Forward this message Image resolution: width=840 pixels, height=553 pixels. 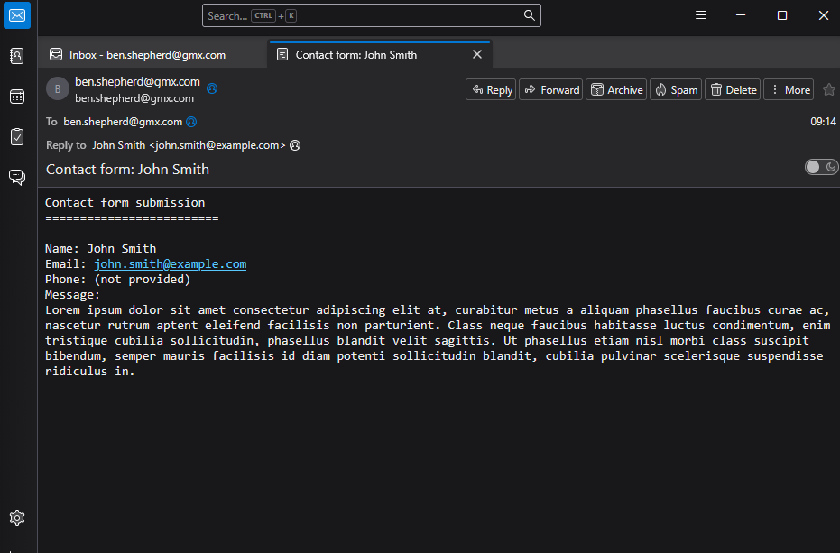pos(550,89)
